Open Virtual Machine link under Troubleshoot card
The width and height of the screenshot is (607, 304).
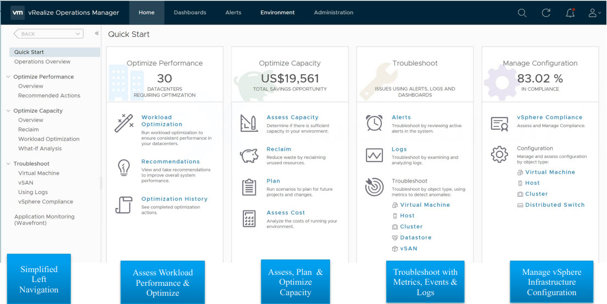(425, 205)
